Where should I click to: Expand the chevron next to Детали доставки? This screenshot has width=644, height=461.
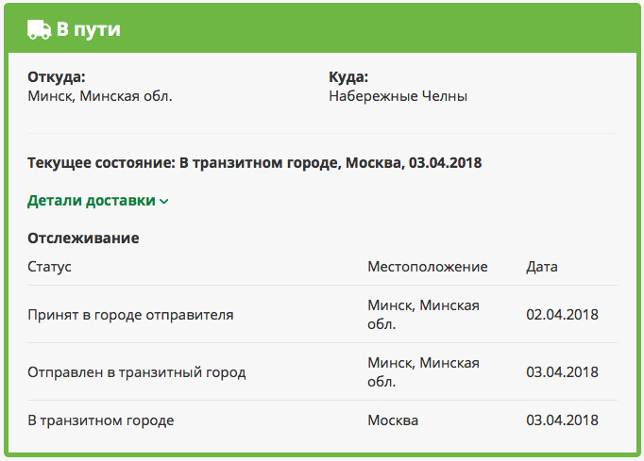(164, 201)
